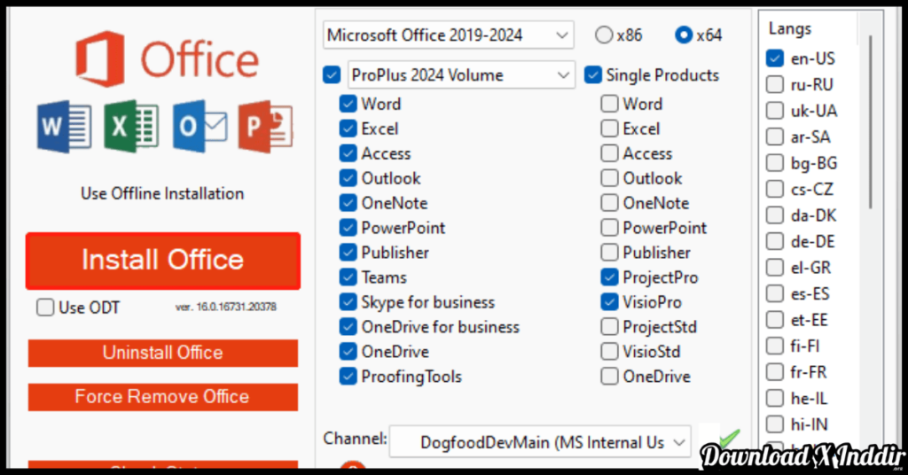Check the ProjectStd checkbox
This screenshot has width=908, height=475.
[609, 327]
